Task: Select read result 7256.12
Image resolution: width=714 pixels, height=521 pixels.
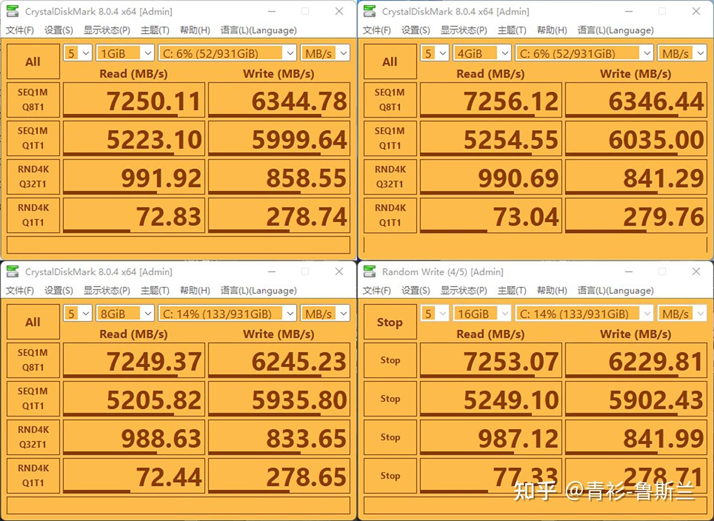Action: pos(491,100)
